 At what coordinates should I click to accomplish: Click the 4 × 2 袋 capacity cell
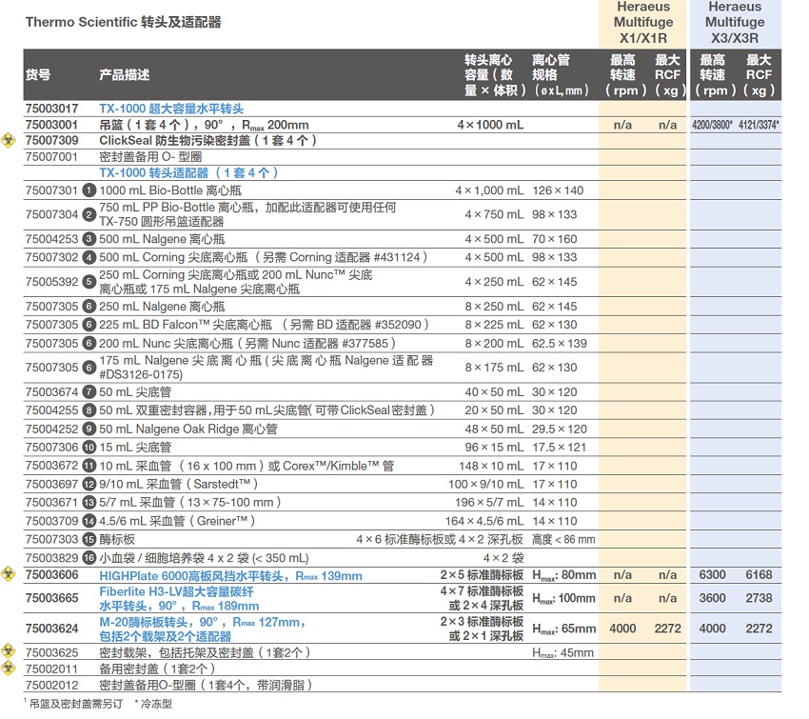tap(503, 558)
